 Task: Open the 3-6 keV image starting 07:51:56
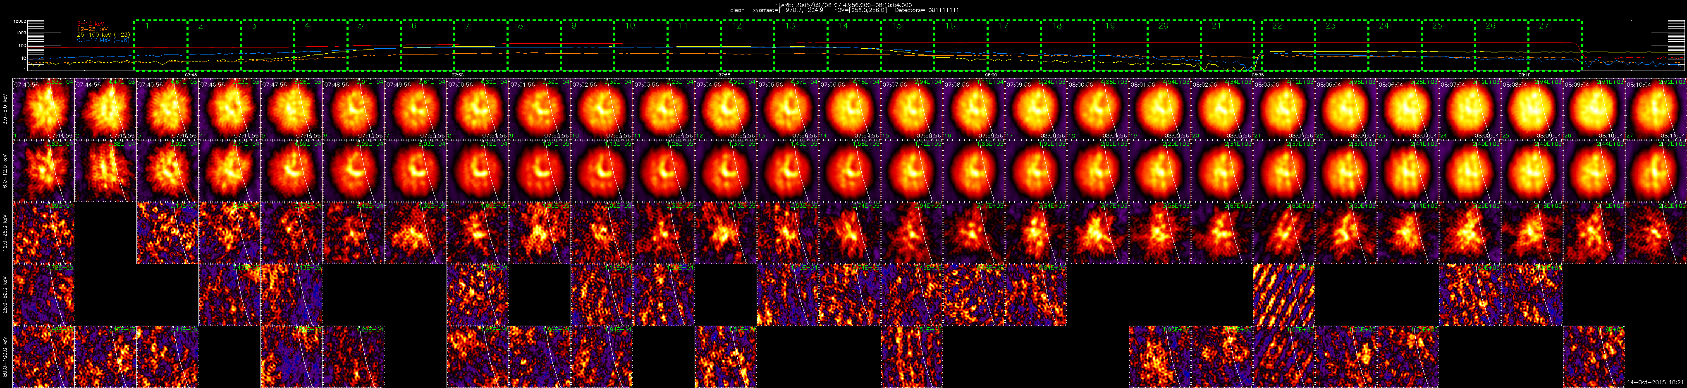click(x=540, y=110)
